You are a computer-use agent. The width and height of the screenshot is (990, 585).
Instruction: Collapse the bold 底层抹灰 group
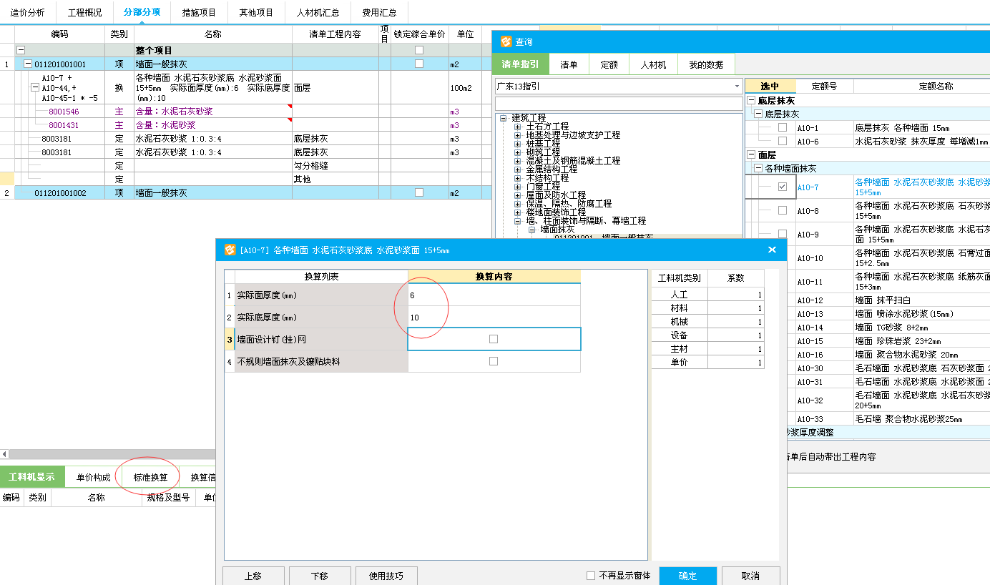click(x=751, y=101)
